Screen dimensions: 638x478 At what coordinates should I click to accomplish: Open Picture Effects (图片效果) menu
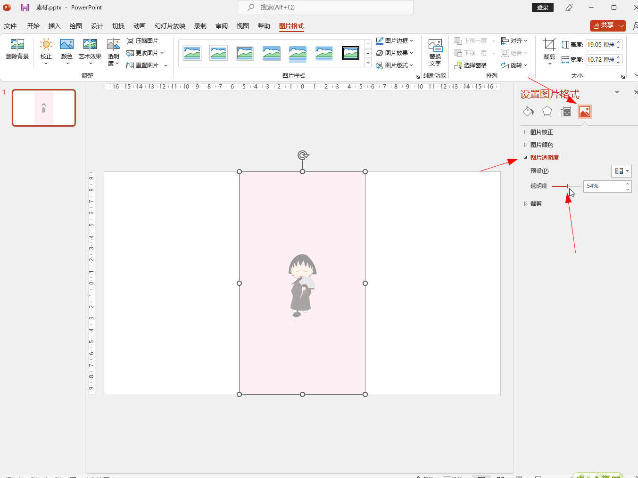[x=394, y=53]
